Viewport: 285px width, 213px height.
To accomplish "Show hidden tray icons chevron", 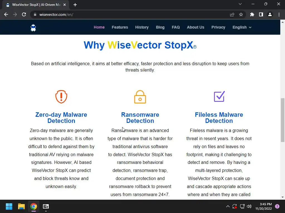I will tap(228, 206).
